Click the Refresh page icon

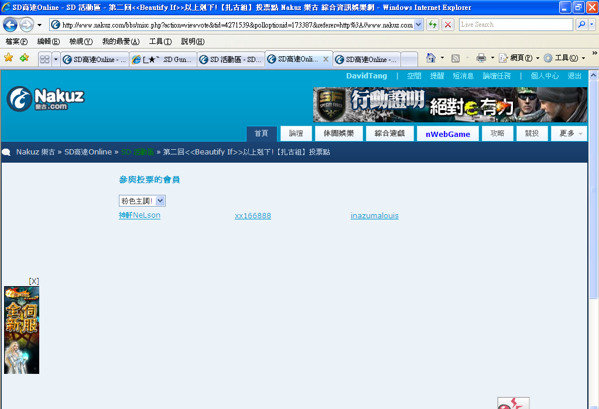click(x=433, y=25)
